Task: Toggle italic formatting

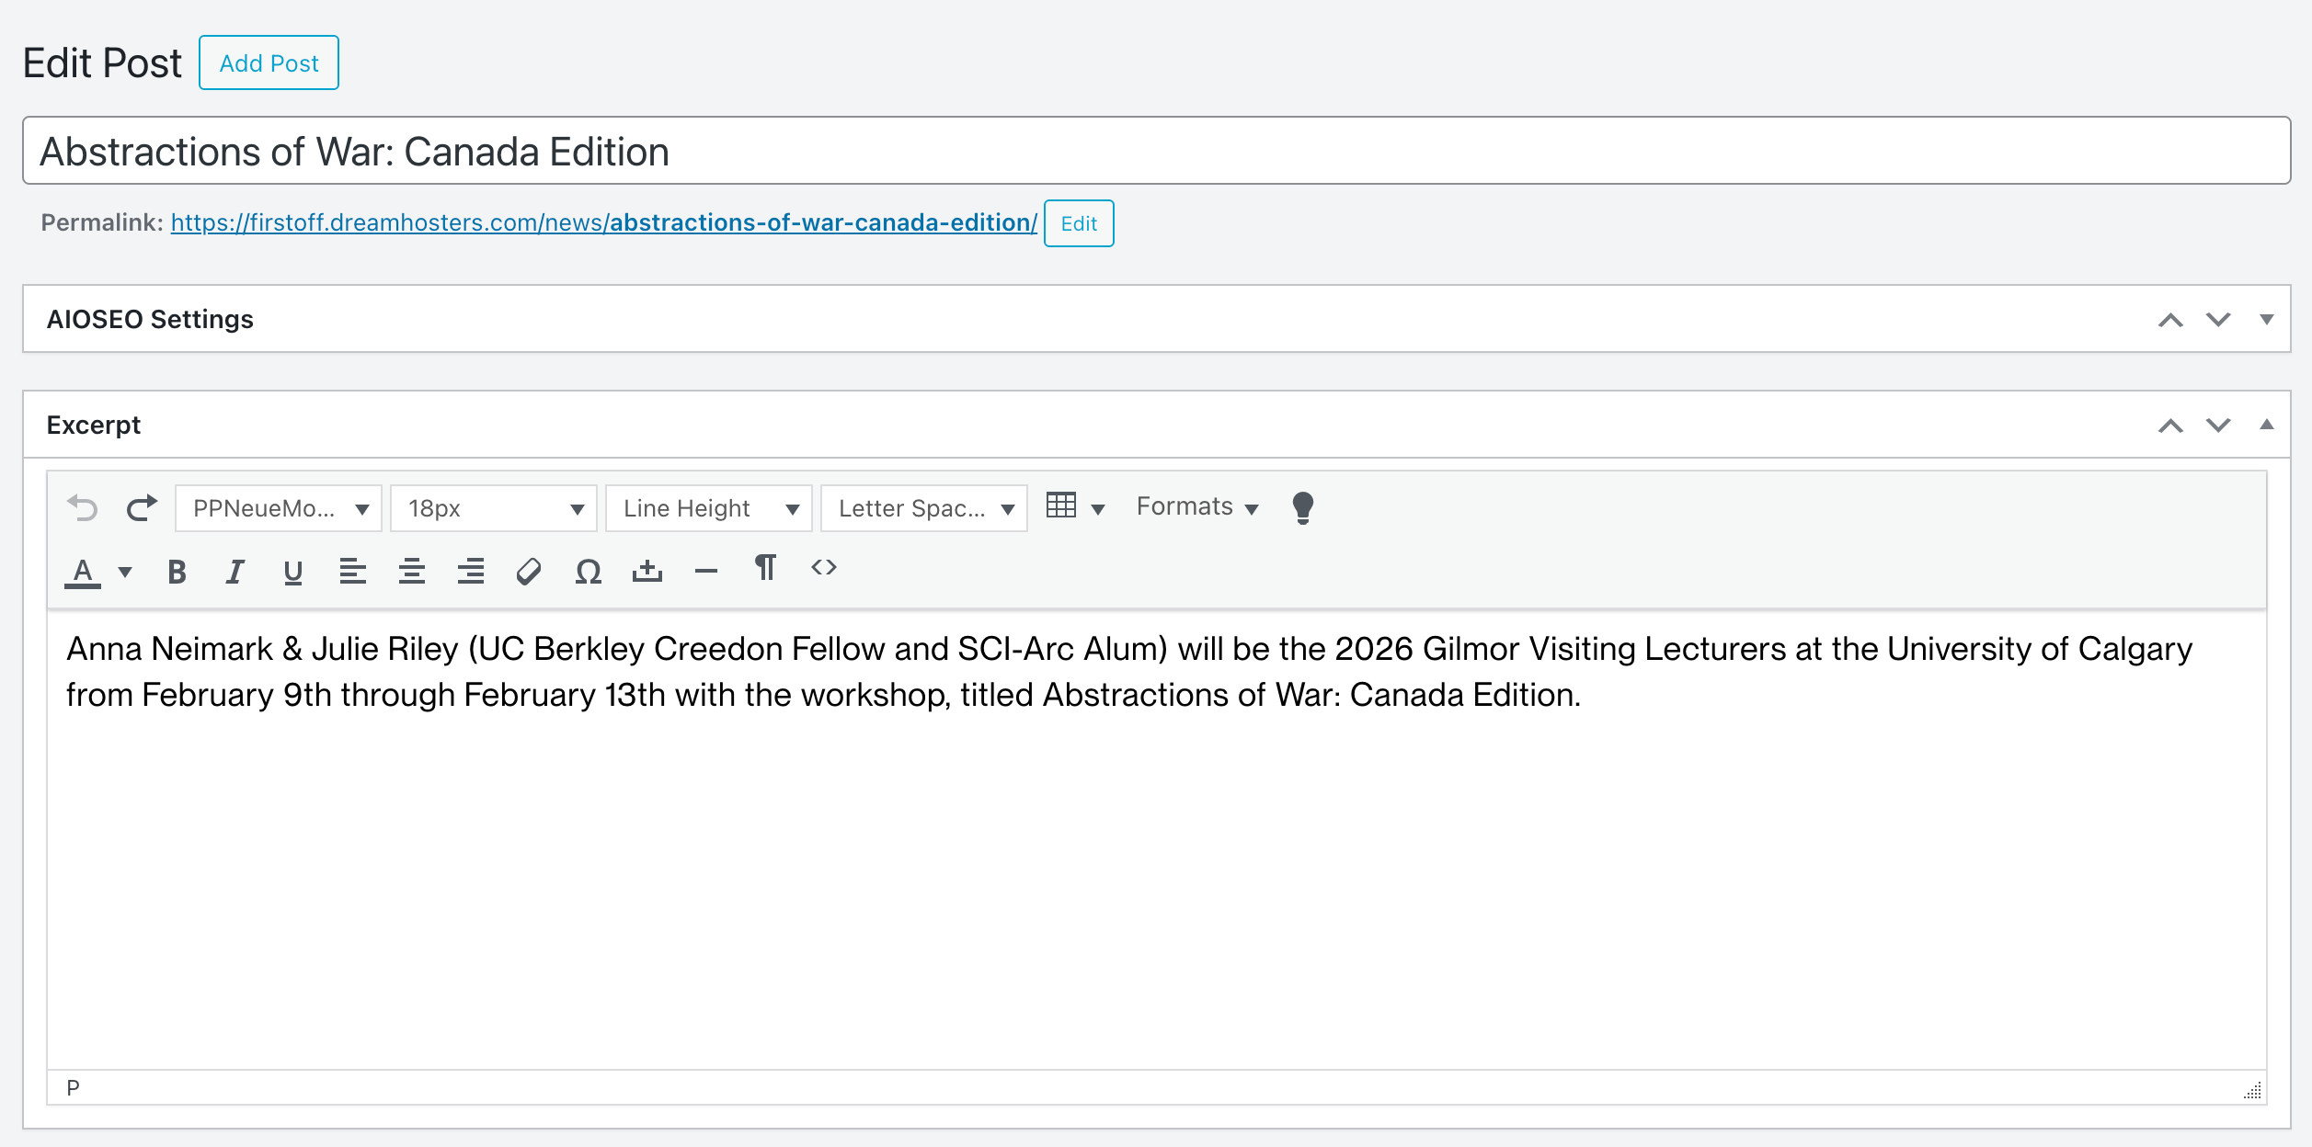Action: (235, 572)
